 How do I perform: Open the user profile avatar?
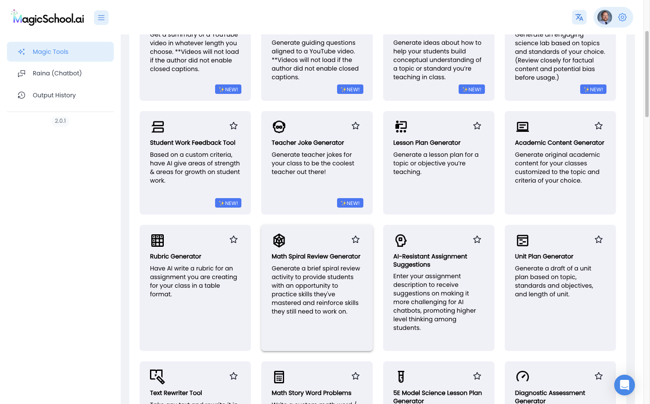pyautogui.click(x=605, y=17)
